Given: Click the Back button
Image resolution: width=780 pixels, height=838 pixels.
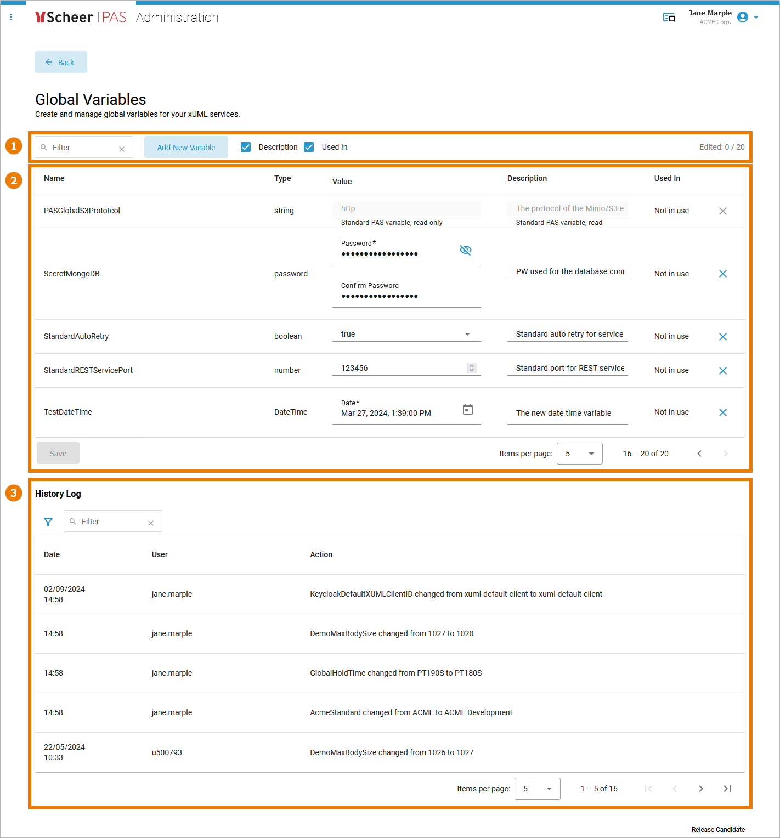Looking at the screenshot, I should coord(60,62).
